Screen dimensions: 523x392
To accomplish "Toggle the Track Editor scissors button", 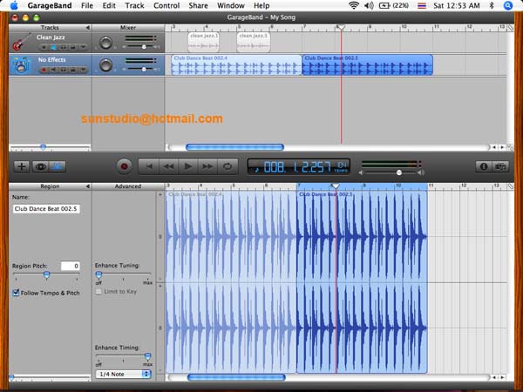I will tap(58, 166).
